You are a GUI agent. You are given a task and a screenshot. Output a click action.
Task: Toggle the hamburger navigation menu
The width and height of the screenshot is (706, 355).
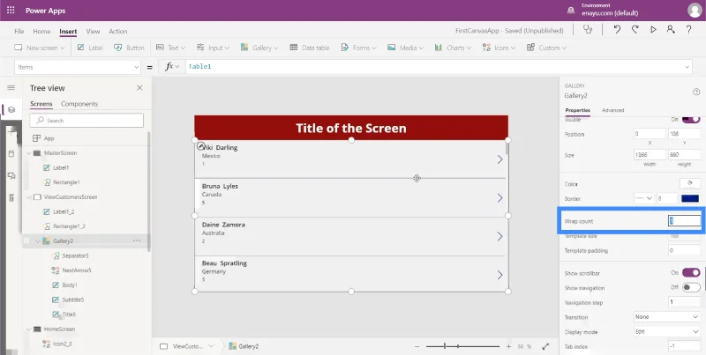click(x=11, y=87)
